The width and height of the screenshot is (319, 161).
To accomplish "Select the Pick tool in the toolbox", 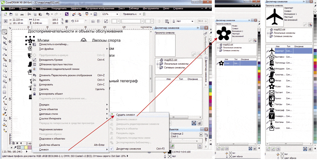I will coord(5,32).
